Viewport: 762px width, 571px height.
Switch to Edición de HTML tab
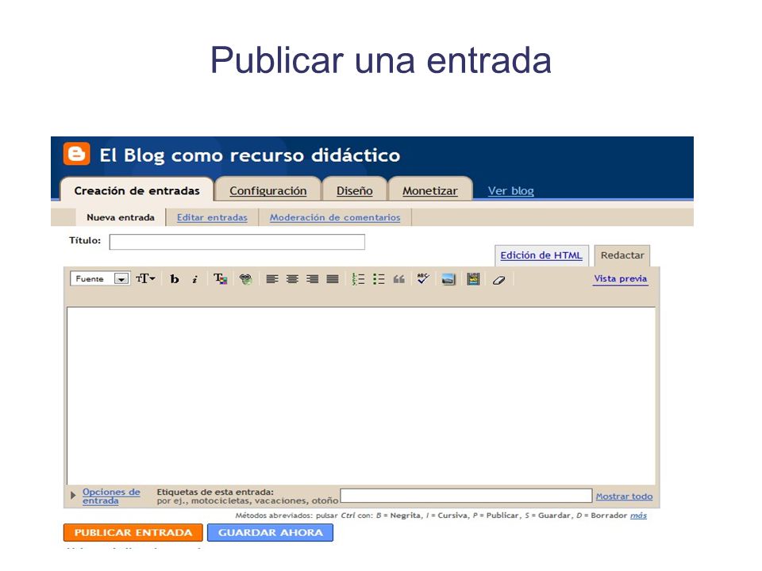(541, 255)
